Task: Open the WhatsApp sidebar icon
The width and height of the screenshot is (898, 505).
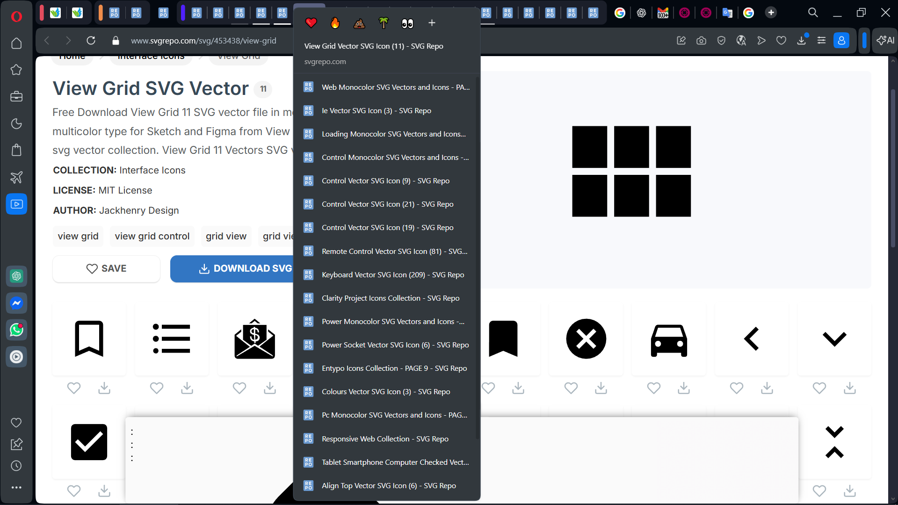Action: click(16, 330)
